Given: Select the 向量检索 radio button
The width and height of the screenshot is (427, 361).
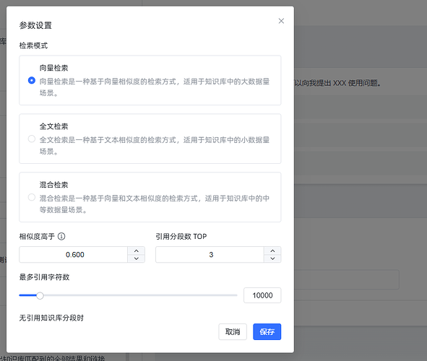Looking at the screenshot, I should click(32, 81).
